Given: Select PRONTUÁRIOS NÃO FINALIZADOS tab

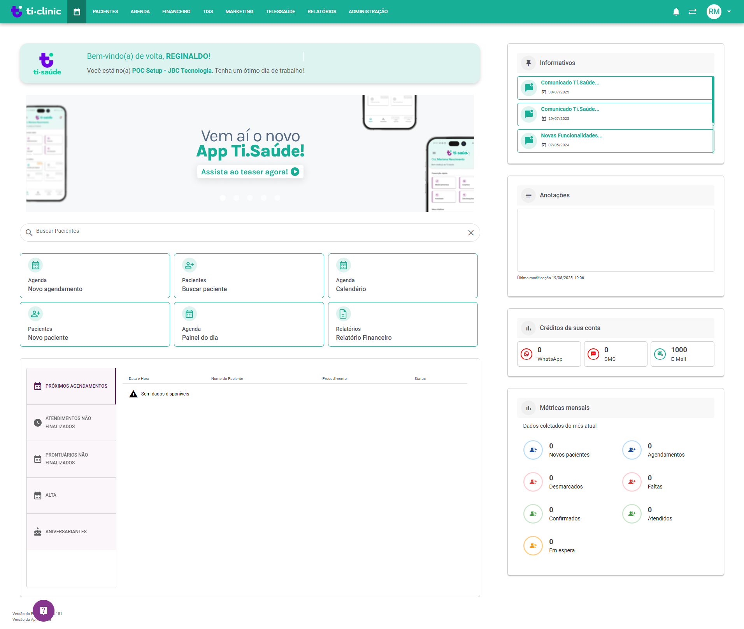Looking at the screenshot, I should (x=71, y=459).
